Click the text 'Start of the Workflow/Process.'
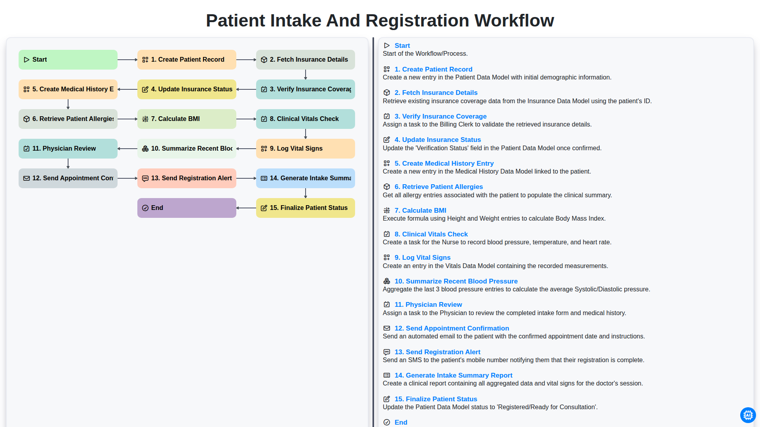Screen dimensions: 760x427 pyautogui.click(x=425, y=54)
